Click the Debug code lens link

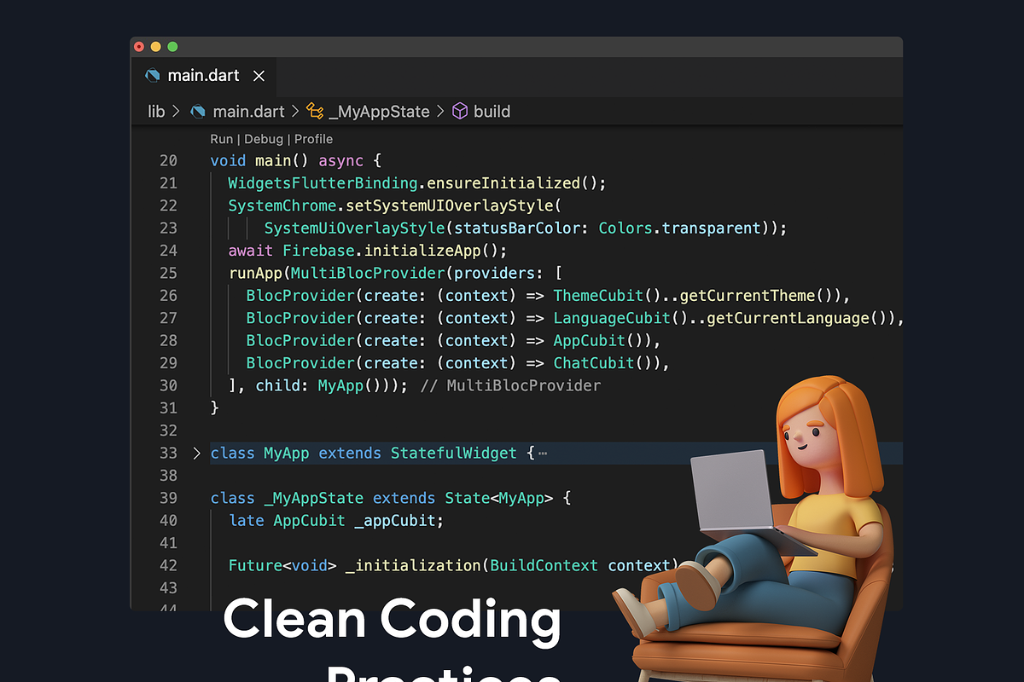click(264, 139)
